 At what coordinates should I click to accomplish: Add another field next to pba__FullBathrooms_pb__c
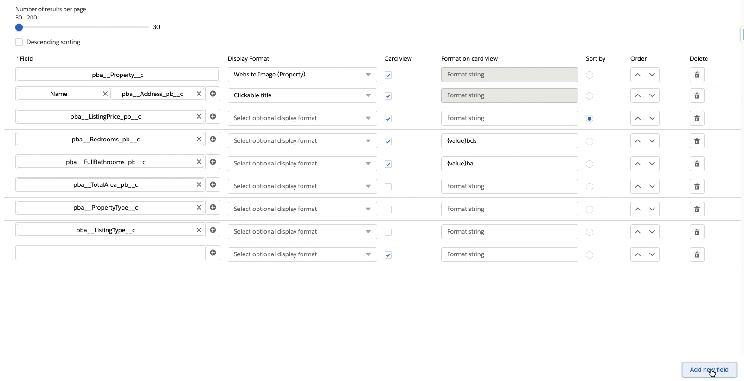point(213,162)
